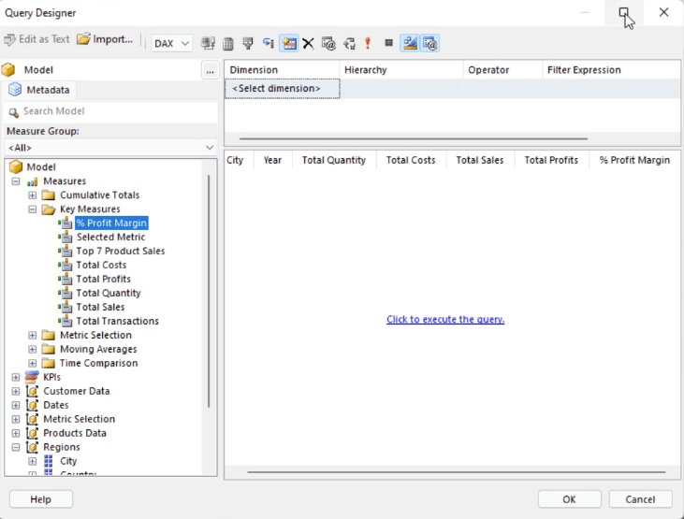This screenshot has height=519, width=684.
Task: Expand the Dates dimension
Action: coord(16,405)
